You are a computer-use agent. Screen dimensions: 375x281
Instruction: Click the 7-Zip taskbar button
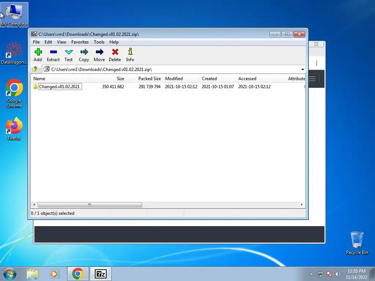[x=100, y=274]
